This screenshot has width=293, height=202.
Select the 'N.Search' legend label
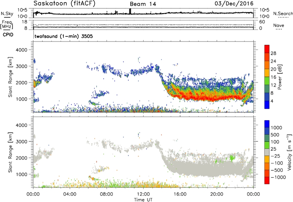(x=283, y=13)
